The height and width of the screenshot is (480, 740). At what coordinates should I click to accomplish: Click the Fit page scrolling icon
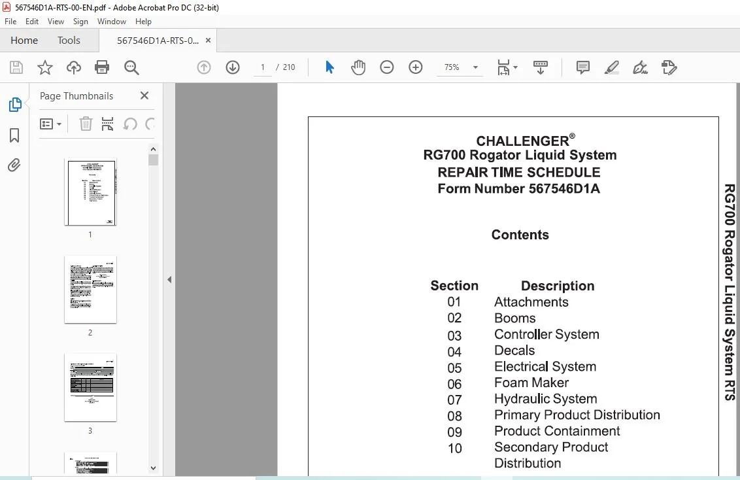tap(503, 67)
